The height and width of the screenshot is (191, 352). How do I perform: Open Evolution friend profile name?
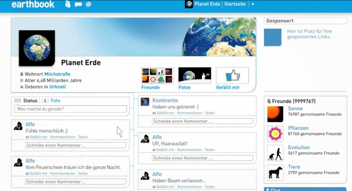click(299, 147)
